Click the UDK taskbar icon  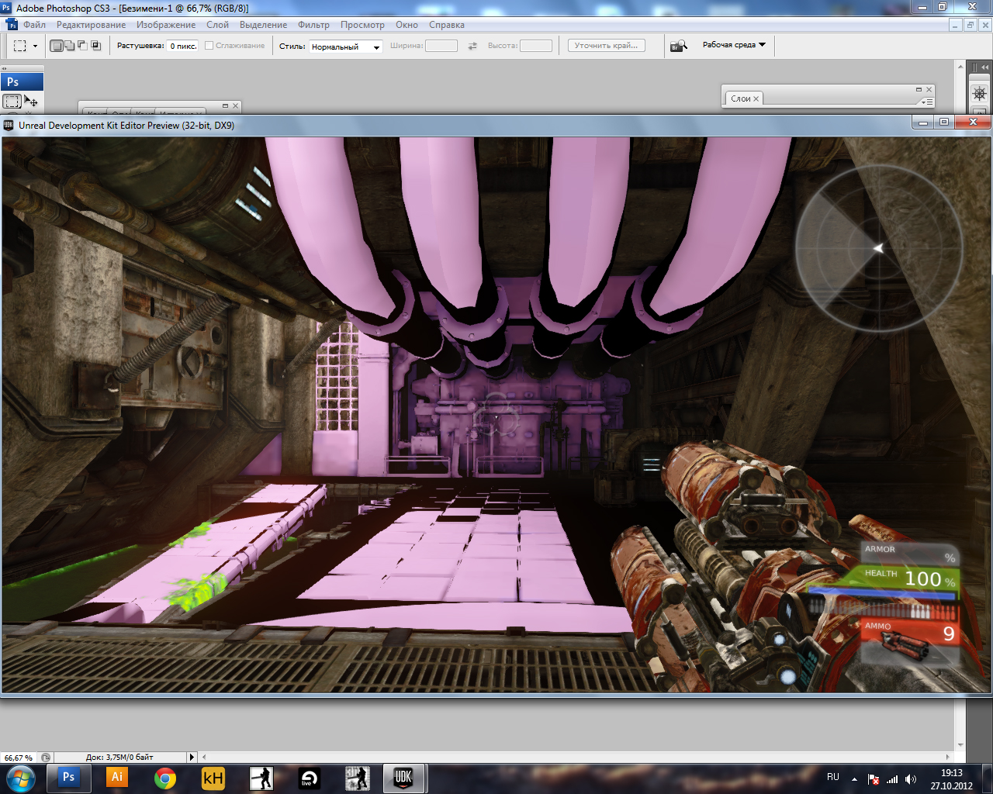[x=403, y=778]
